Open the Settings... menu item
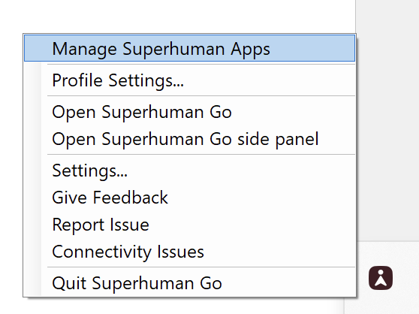419x314 pixels. 189,171
